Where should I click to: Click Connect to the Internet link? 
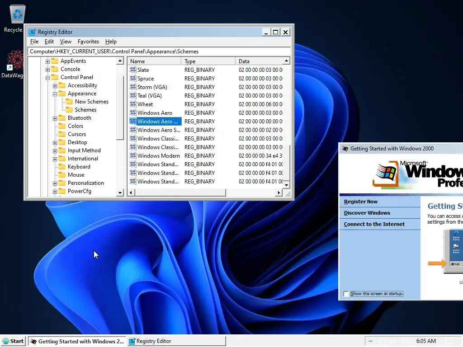coord(374,224)
